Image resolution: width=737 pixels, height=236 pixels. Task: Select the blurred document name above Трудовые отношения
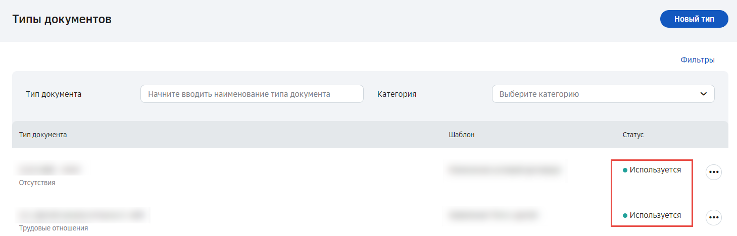[x=84, y=215]
